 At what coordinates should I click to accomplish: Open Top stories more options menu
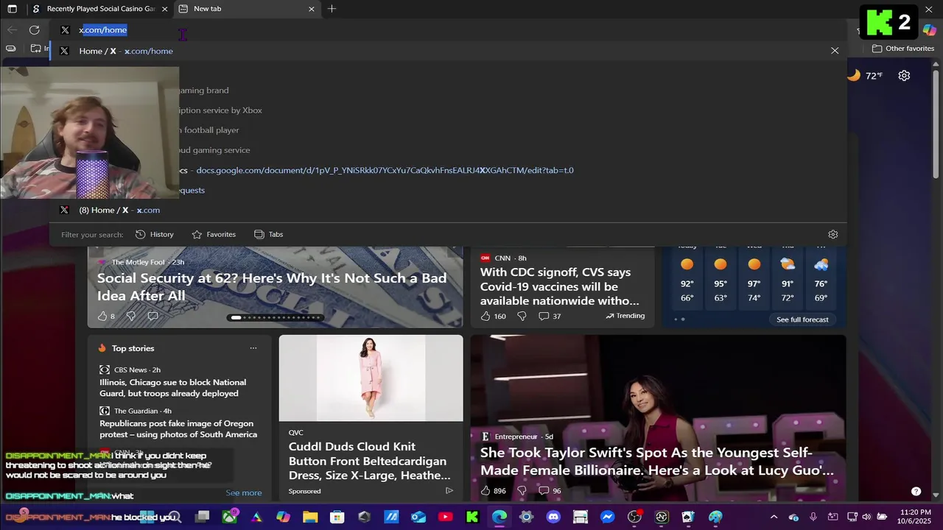253,348
